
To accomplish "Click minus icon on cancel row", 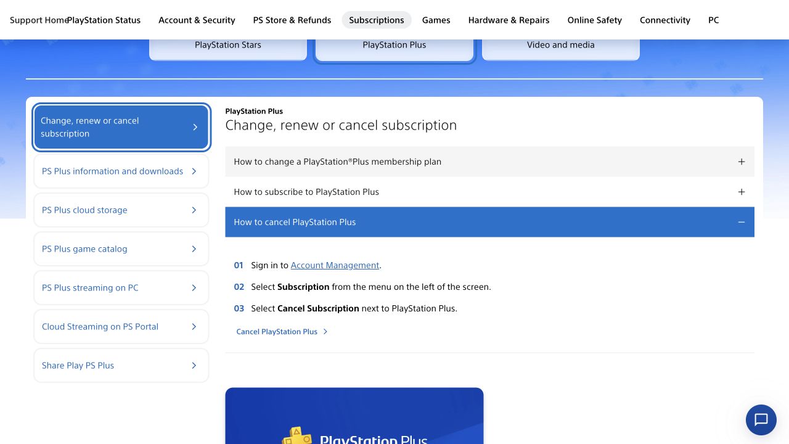I will tap(742, 222).
